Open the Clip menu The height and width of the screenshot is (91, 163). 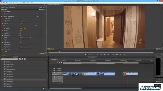pyautogui.click(x=11, y=3)
